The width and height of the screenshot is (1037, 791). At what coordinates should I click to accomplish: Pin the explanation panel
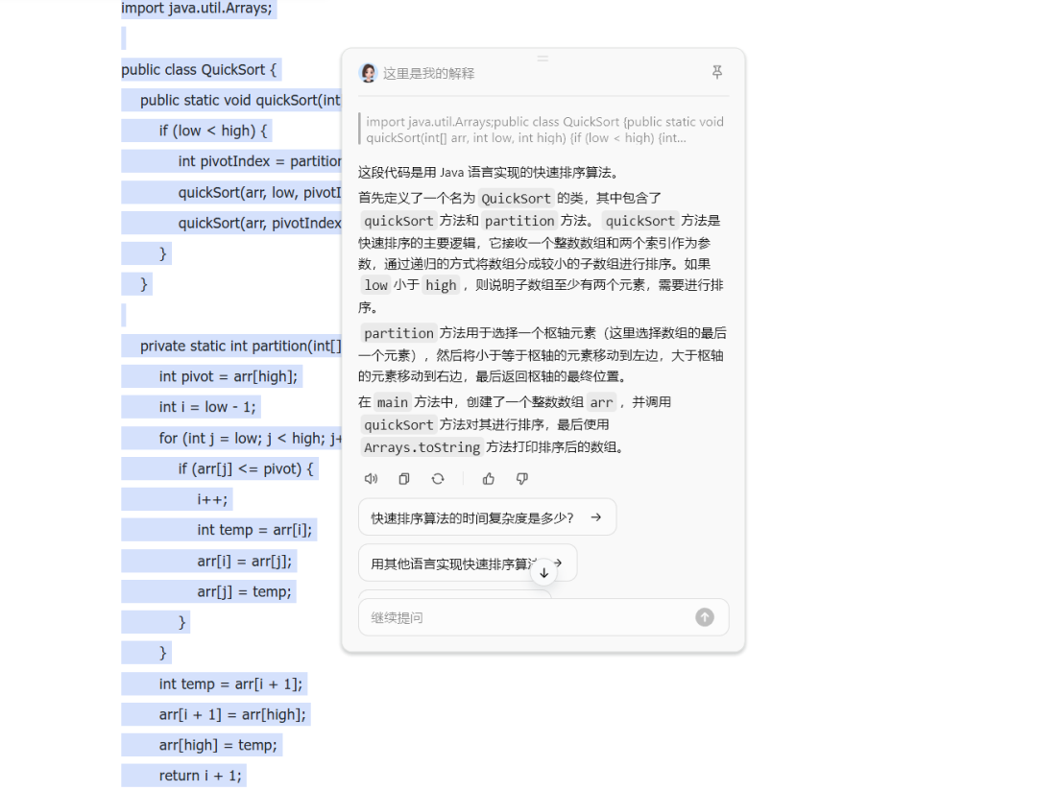[717, 72]
